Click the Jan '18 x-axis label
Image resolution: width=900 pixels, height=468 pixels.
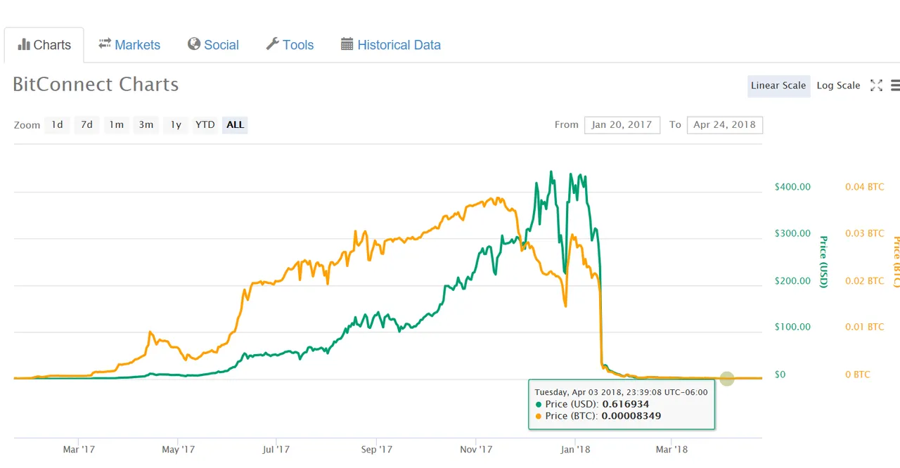(575, 449)
